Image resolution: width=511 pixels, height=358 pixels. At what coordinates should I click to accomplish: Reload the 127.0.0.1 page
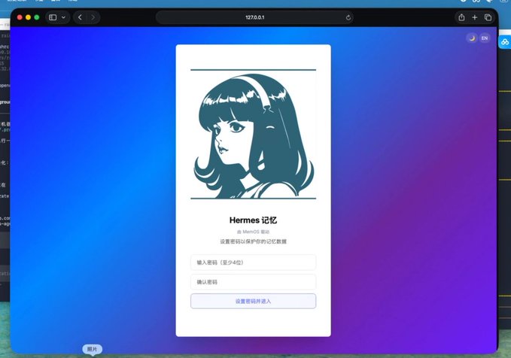348,17
